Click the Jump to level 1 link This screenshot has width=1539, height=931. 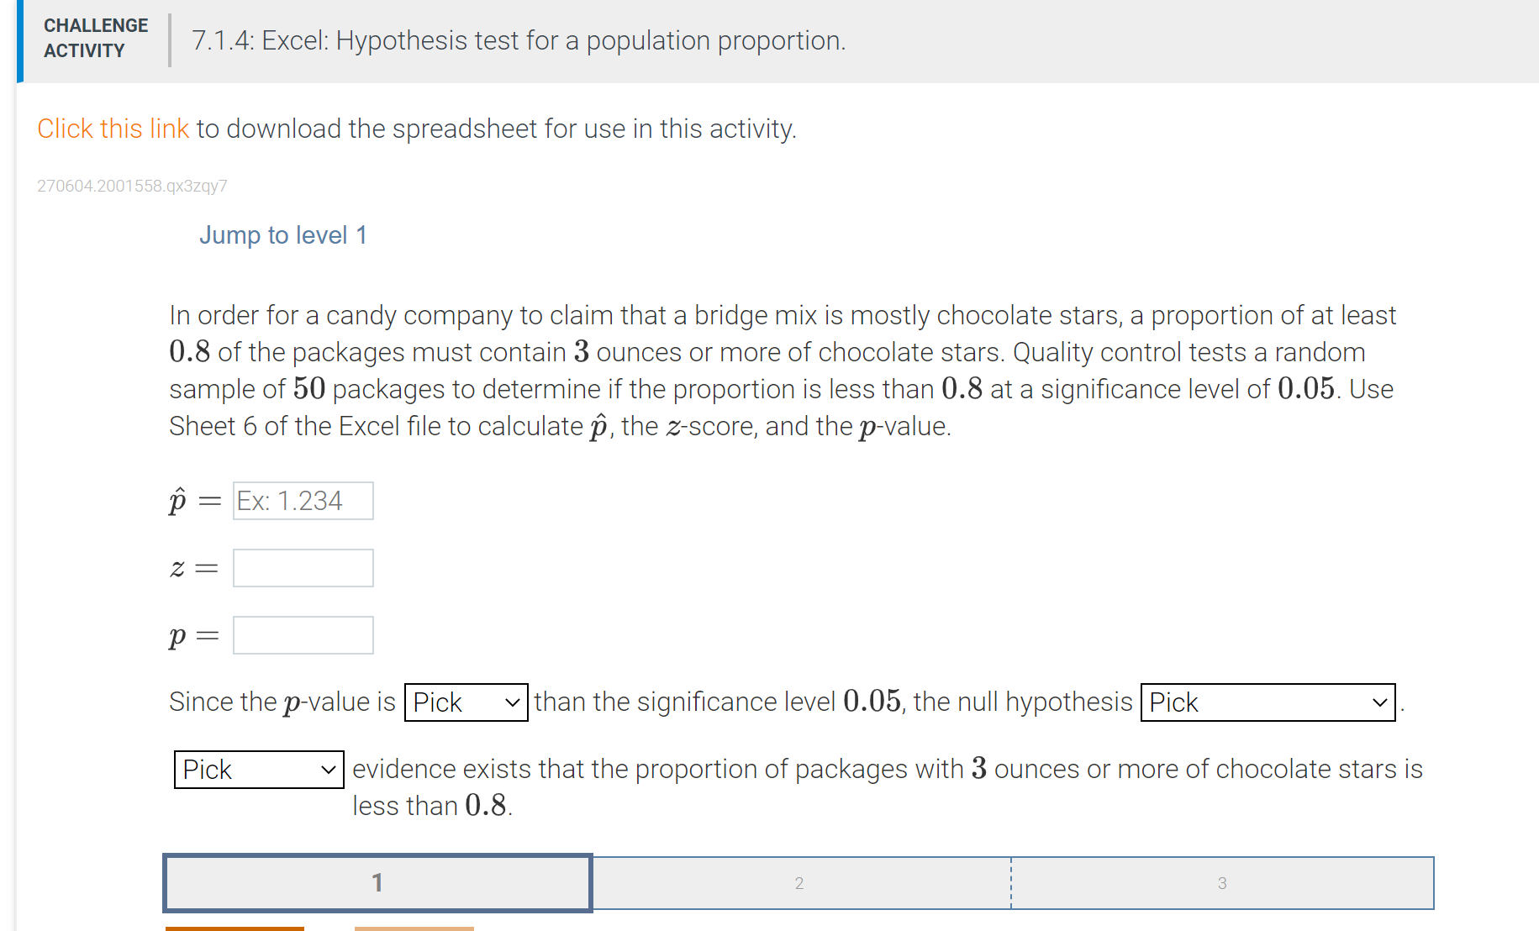(x=282, y=235)
